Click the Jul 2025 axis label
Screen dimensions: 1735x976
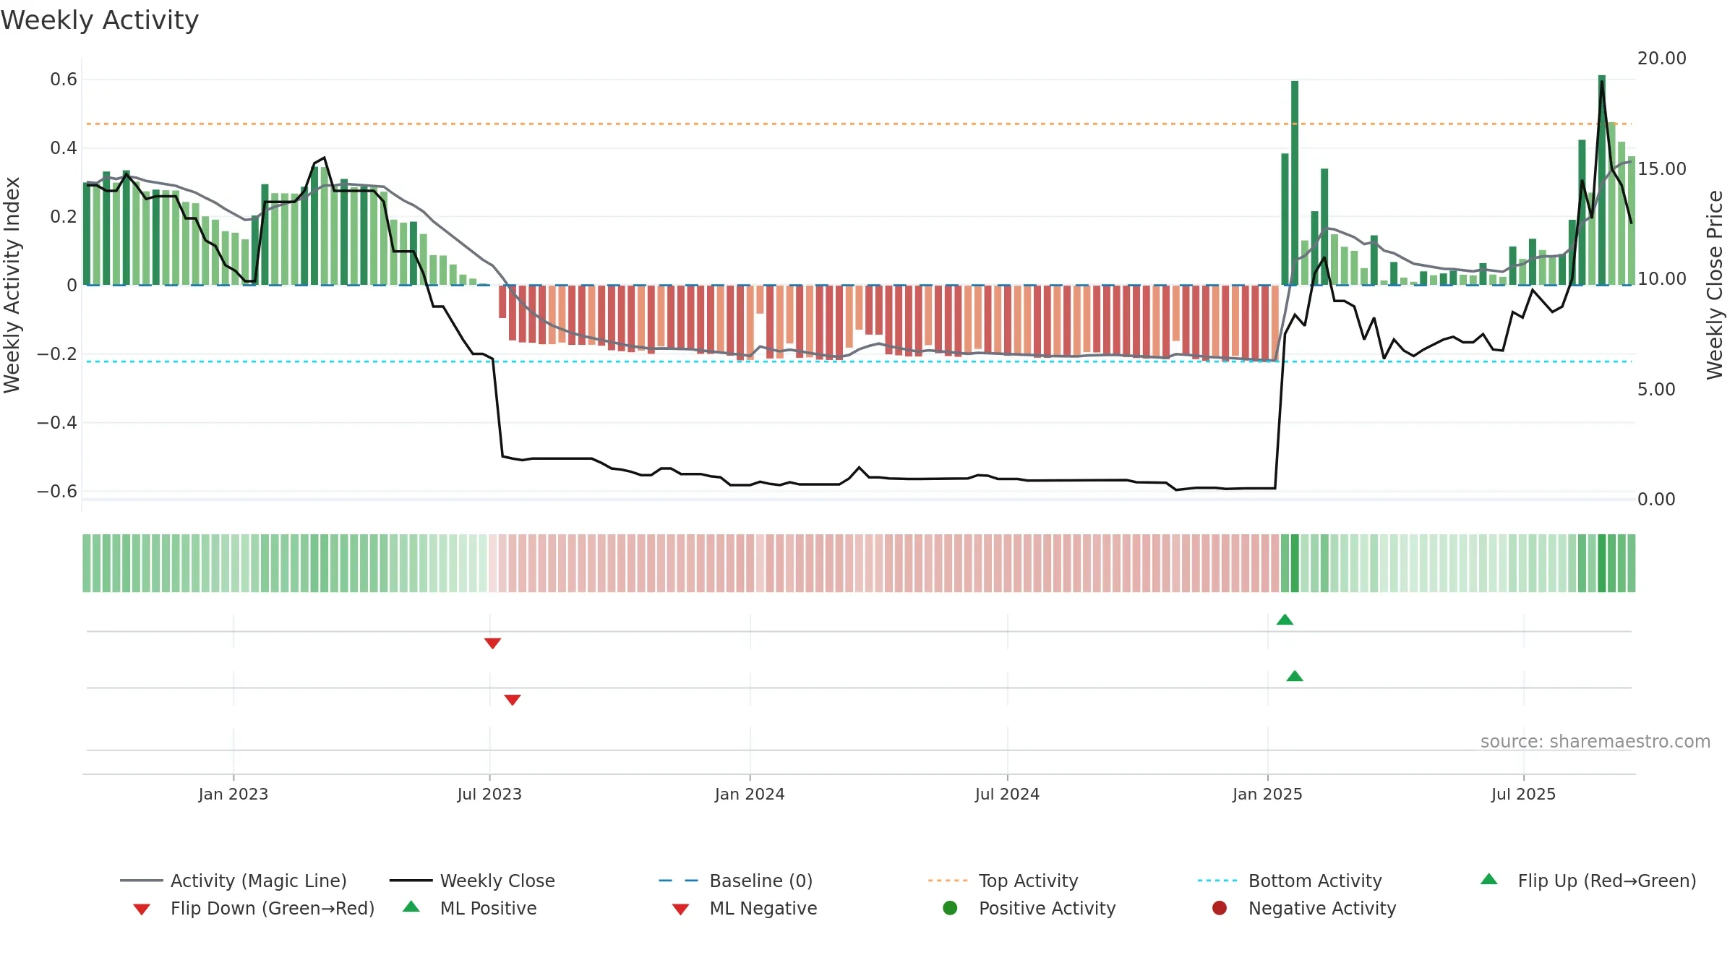click(1523, 794)
